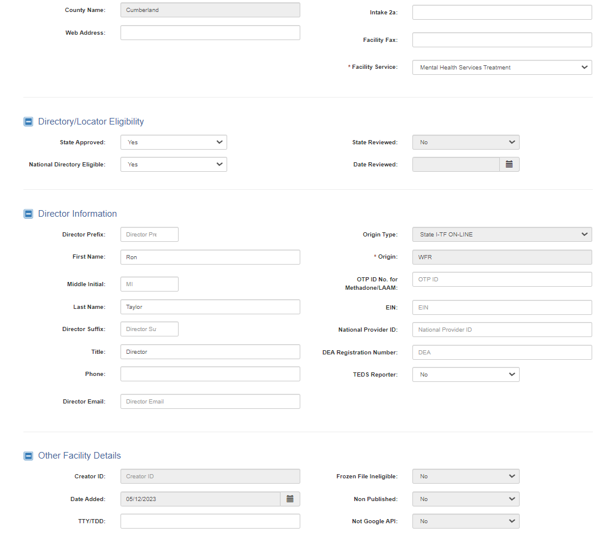The height and width of the screenshot is (534, 600).
Task: Click the Title field containing Director
Action: (x=210, y=351)
